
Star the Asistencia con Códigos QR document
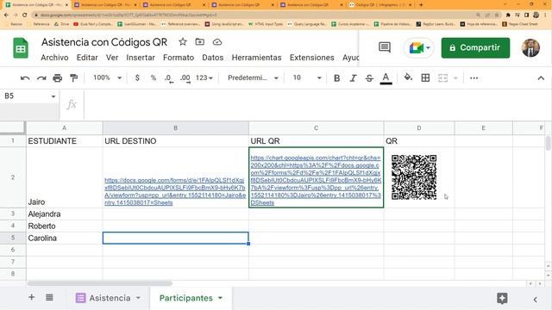pyautogui.click(x=182, y=42)
